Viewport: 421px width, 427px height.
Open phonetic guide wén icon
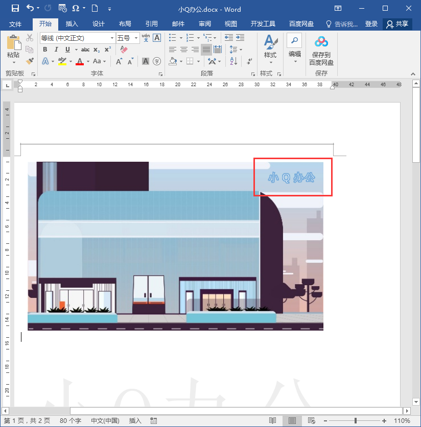click(146, 38)
